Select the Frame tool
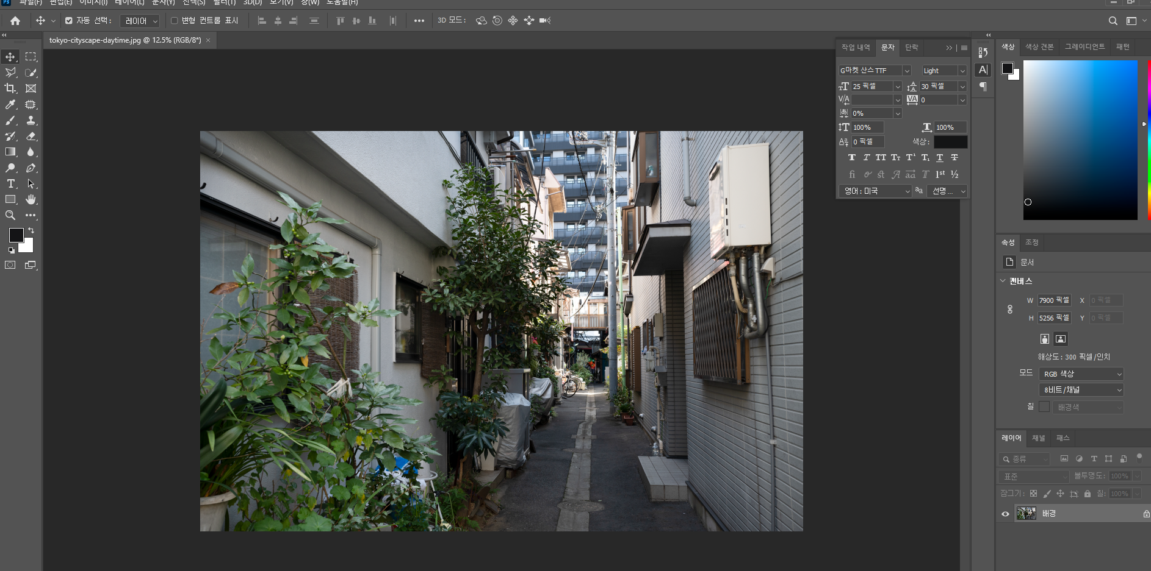This screenshot has height=571, width=1151. (x=31, y=88)
